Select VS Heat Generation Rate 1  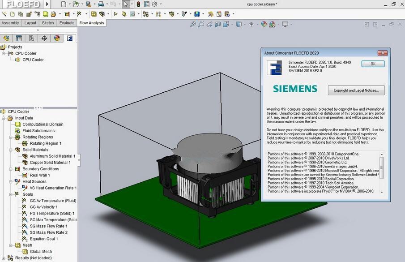click(53, 188)
